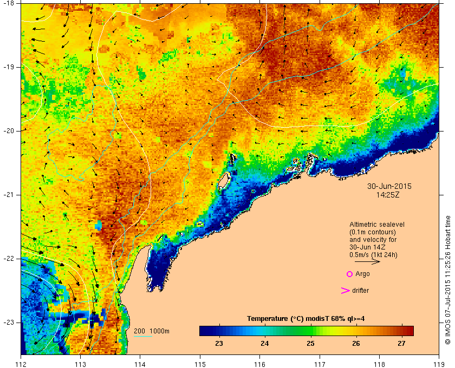The width and height of the screenshot is (455, 368).
Task: Click colorbar tick label 23
Action: [x=219, y=343]
